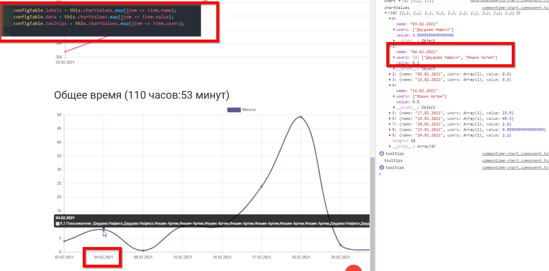Click the x-axis label 15.02.2021
This screenshot has width=549, height=271.
(x=182, y=257)
